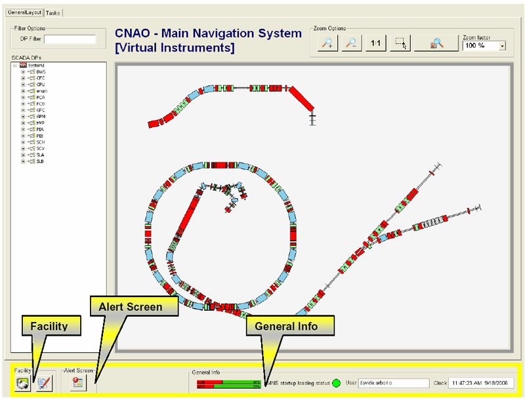Viewport: 525px width, 400px height.
Task: Open the Zoom factor dropdown
Action: [500, 47]
